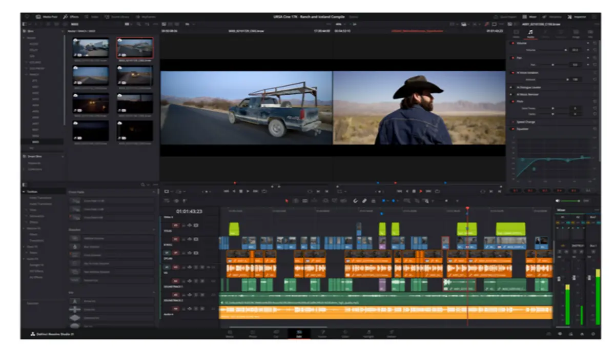Disable AI Voice Isolation toggle
The height and width of the screenshot is (347, 615).
(512, 73)
